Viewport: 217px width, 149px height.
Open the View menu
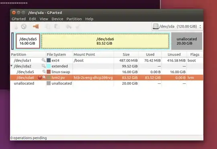click(44, 19)
